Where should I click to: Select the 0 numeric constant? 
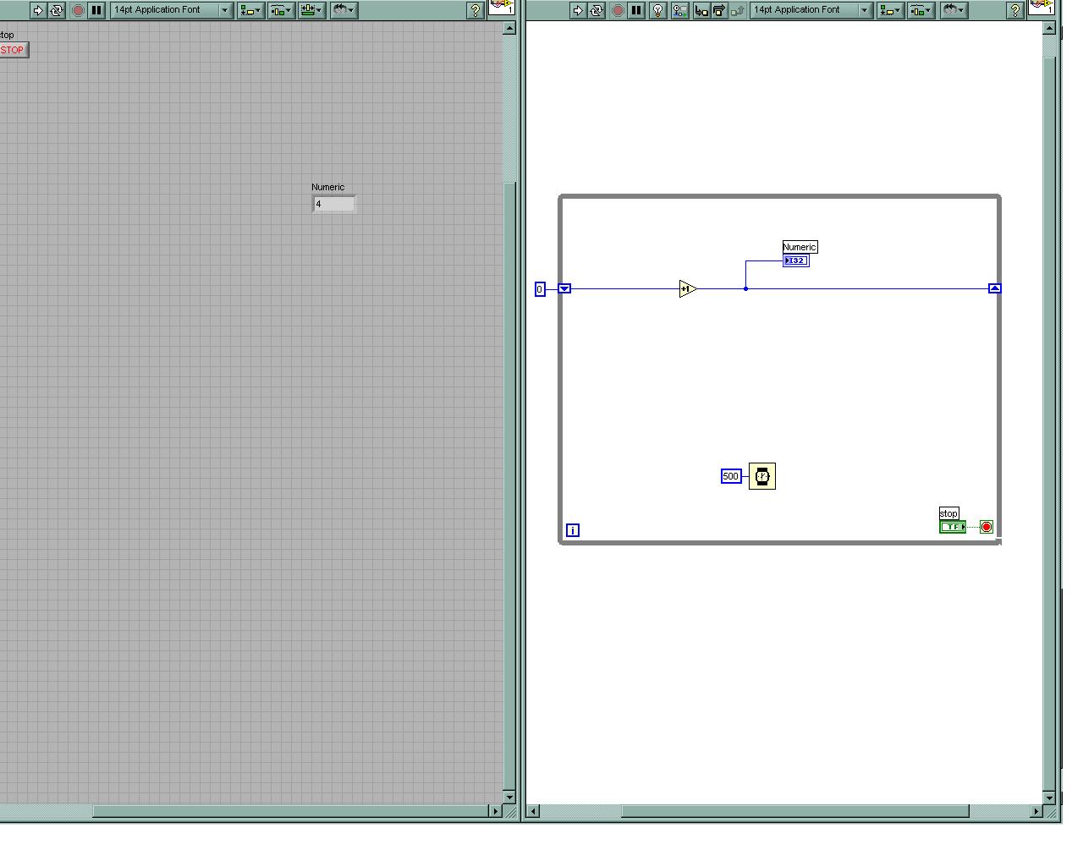(540, 289)
